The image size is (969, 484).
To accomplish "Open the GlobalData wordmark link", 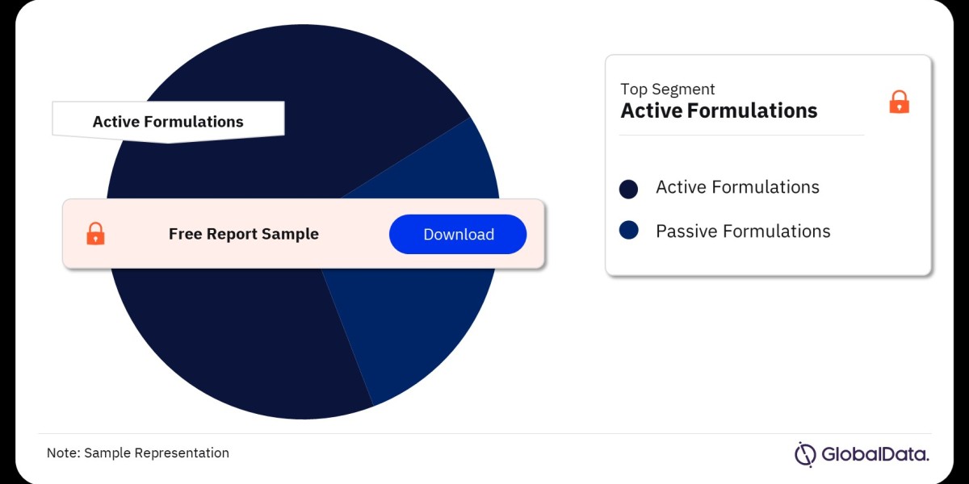I will point(875,455).
